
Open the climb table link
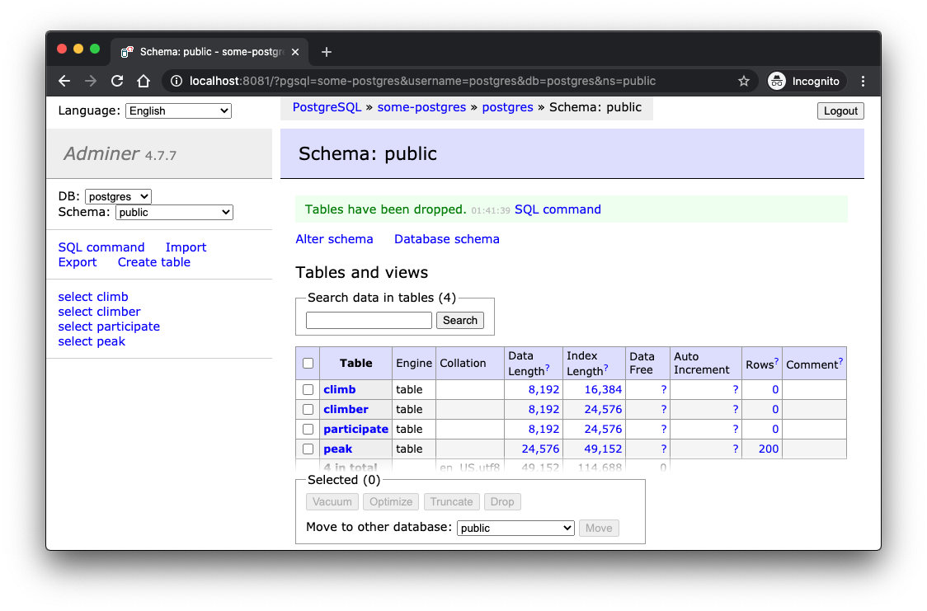click(x=339, y=389)
